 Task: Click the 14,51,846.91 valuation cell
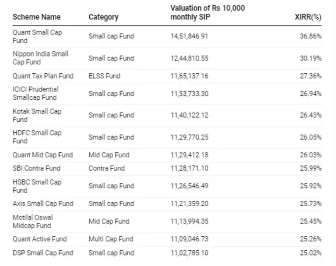189,36
